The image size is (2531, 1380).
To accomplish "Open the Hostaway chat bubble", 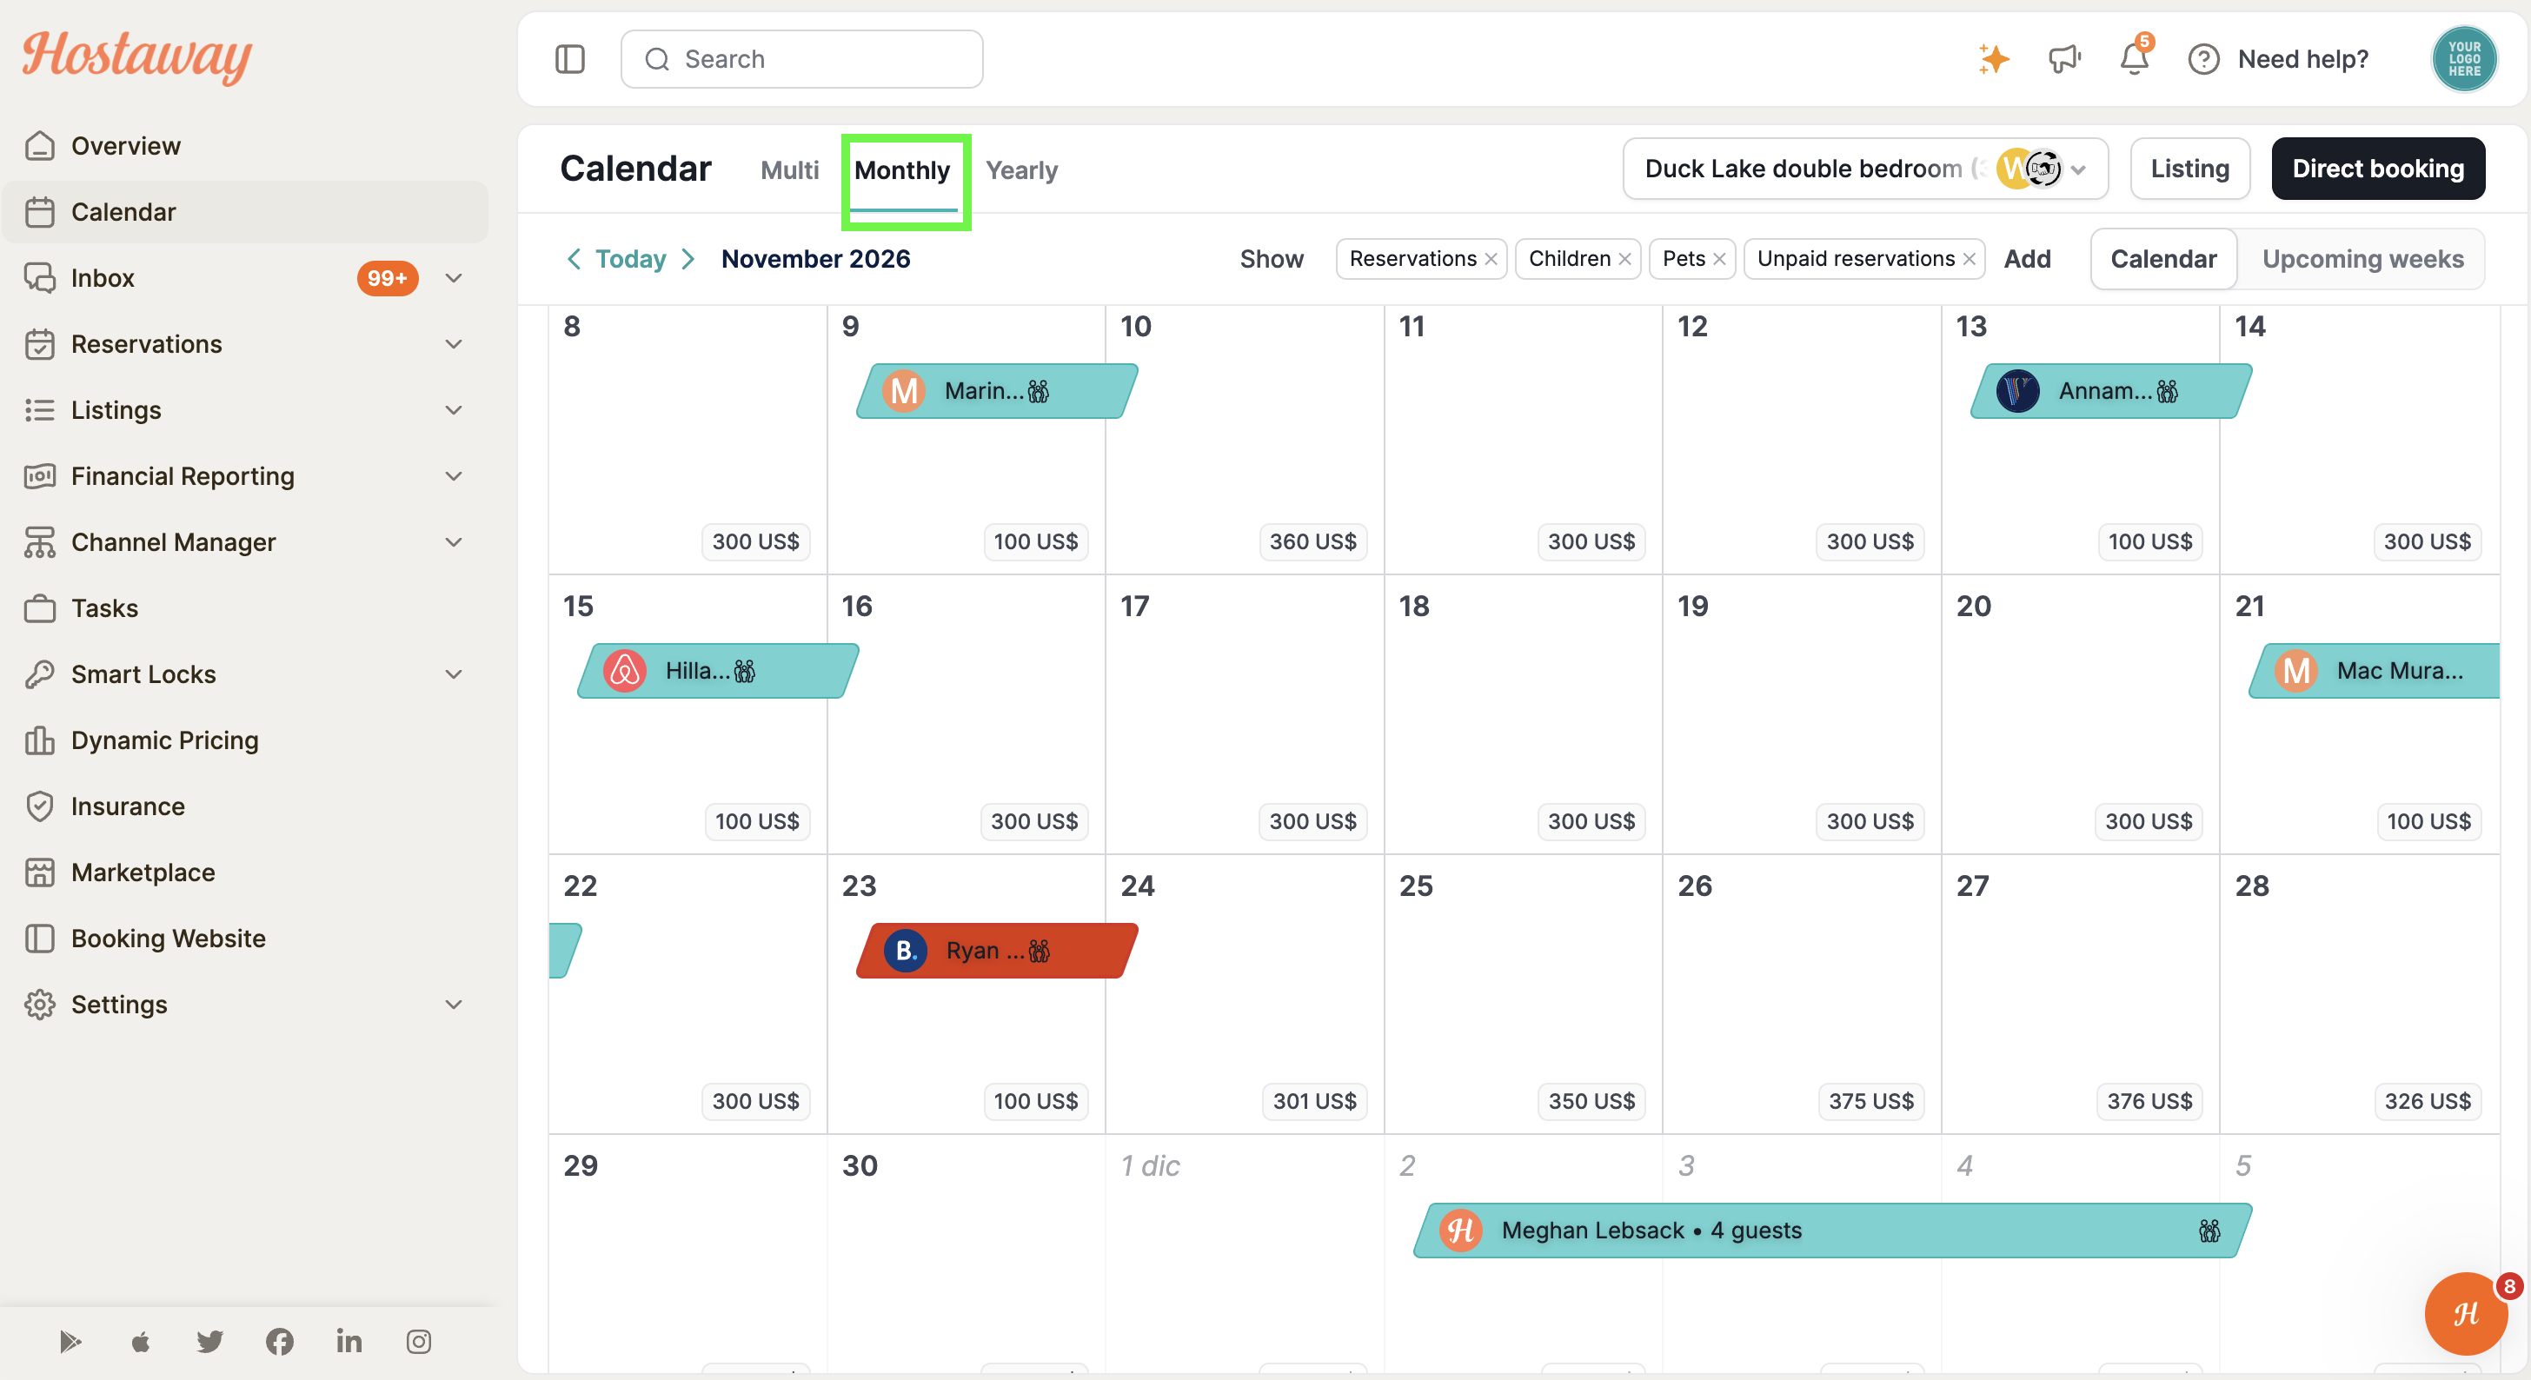I will 2466,1313.
